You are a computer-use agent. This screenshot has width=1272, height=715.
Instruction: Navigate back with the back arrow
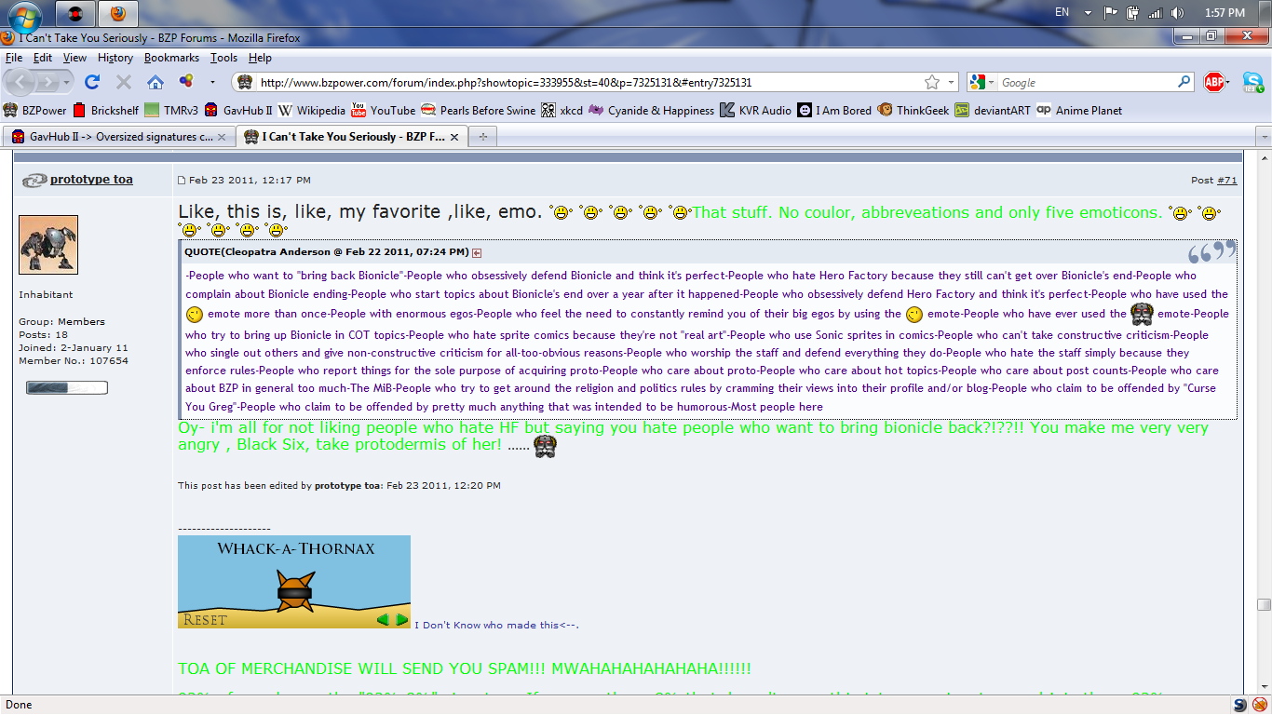(x=19, y=81)
